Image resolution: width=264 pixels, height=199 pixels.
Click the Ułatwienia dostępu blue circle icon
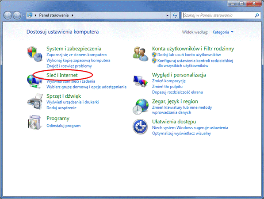[x=140, y=126]
